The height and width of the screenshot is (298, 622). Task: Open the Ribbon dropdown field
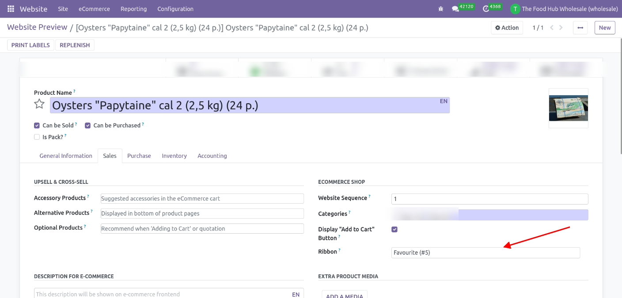tap(485, 253)
